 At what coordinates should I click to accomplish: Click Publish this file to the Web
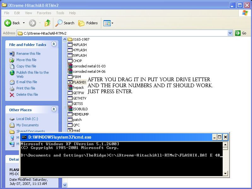coord(32,74)
